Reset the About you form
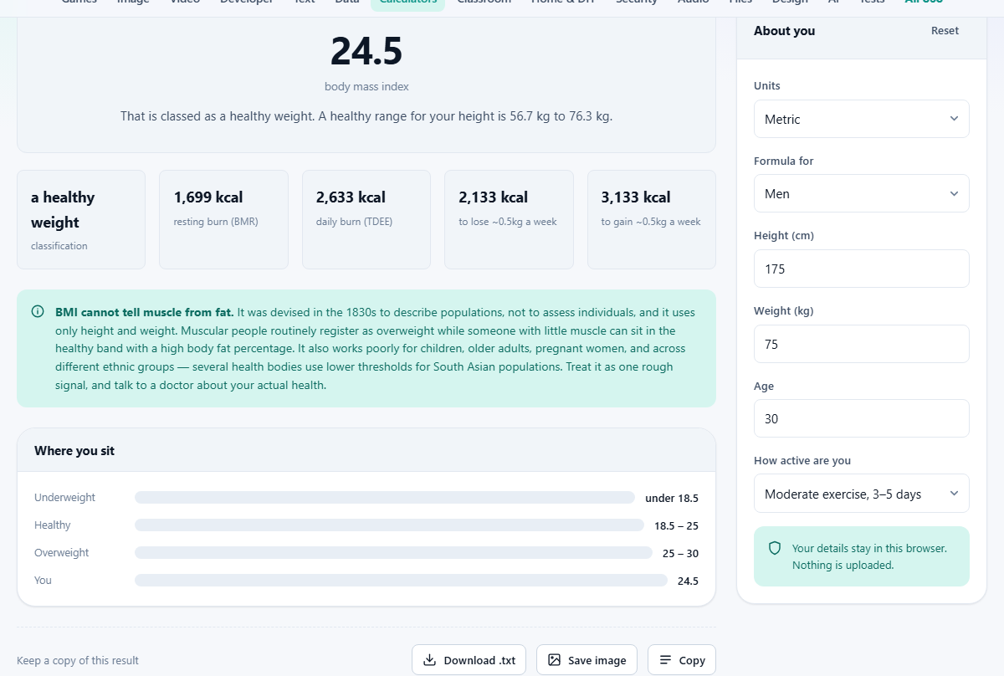The image size is (1004, 676). tap(945, 31)
